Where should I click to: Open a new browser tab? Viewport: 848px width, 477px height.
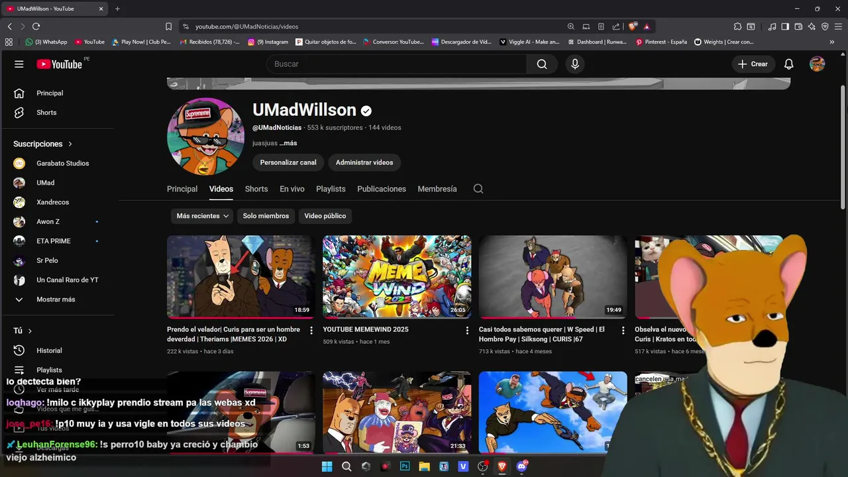tap(117, 9)
